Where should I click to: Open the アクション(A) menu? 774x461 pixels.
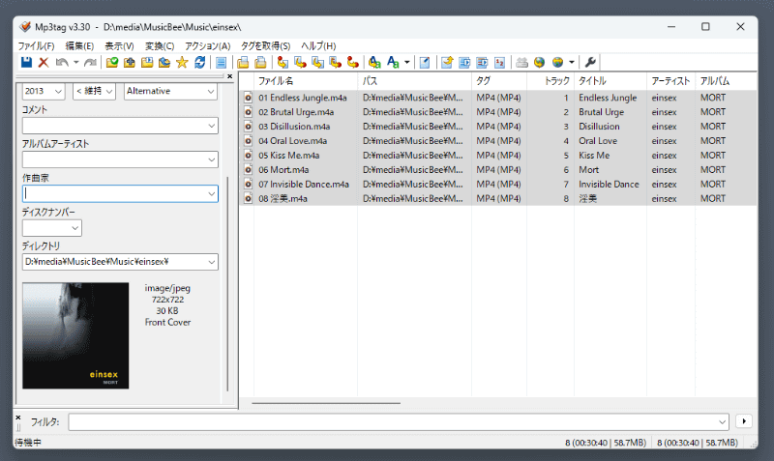(207, 45)
